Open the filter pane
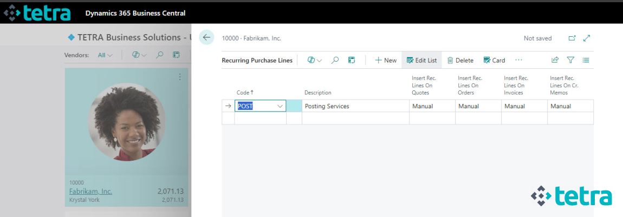 (x=570, y=60)
